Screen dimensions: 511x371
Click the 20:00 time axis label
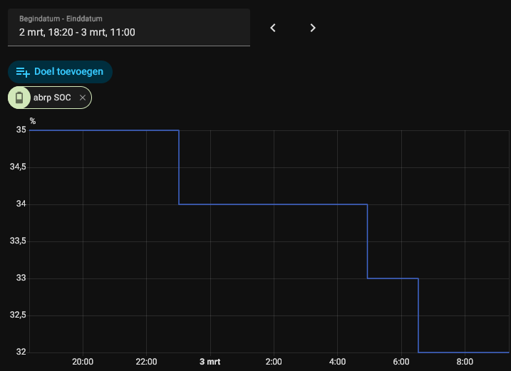pyautogui.click(x=83, y=362)
